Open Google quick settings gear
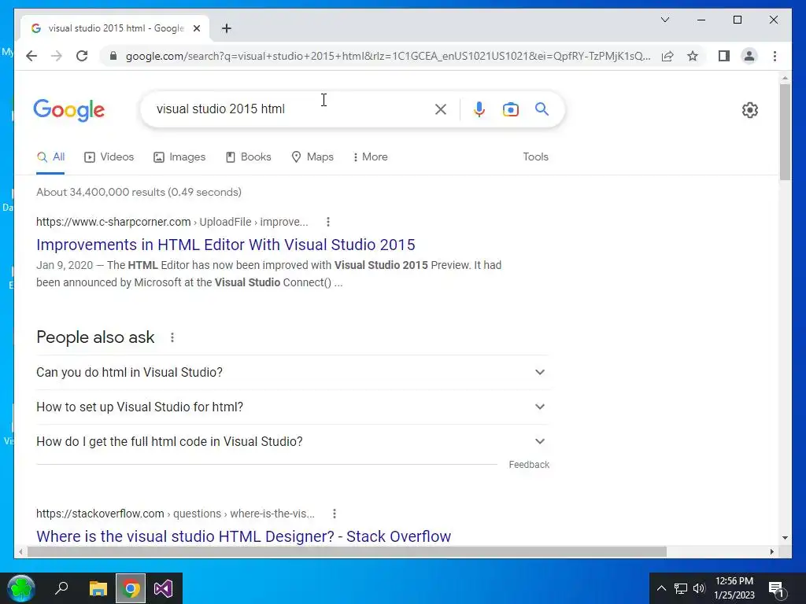806x604 pixels. click(x=750, y=110)
